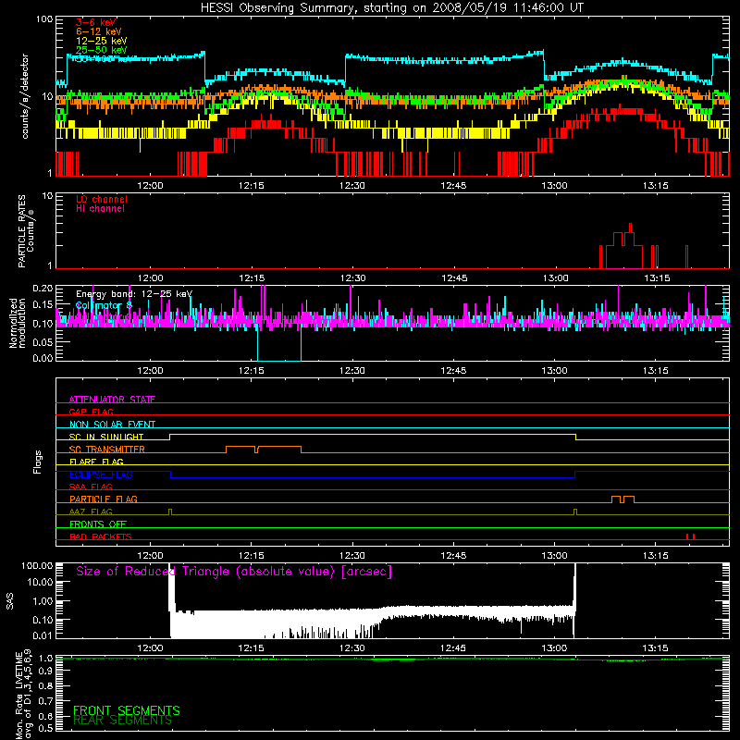
Task: Click the 0.5 value on livetime axis
Action: coord(45,728)
